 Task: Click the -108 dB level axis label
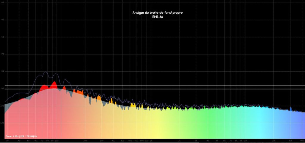pyautogui.click(x=2, y=106)
